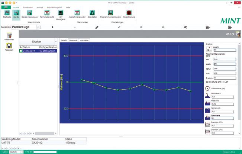Tick the checkbox for 24.06.2014 measurement
This screenshot has width=242, height=154.
click(x=21, y=51)
